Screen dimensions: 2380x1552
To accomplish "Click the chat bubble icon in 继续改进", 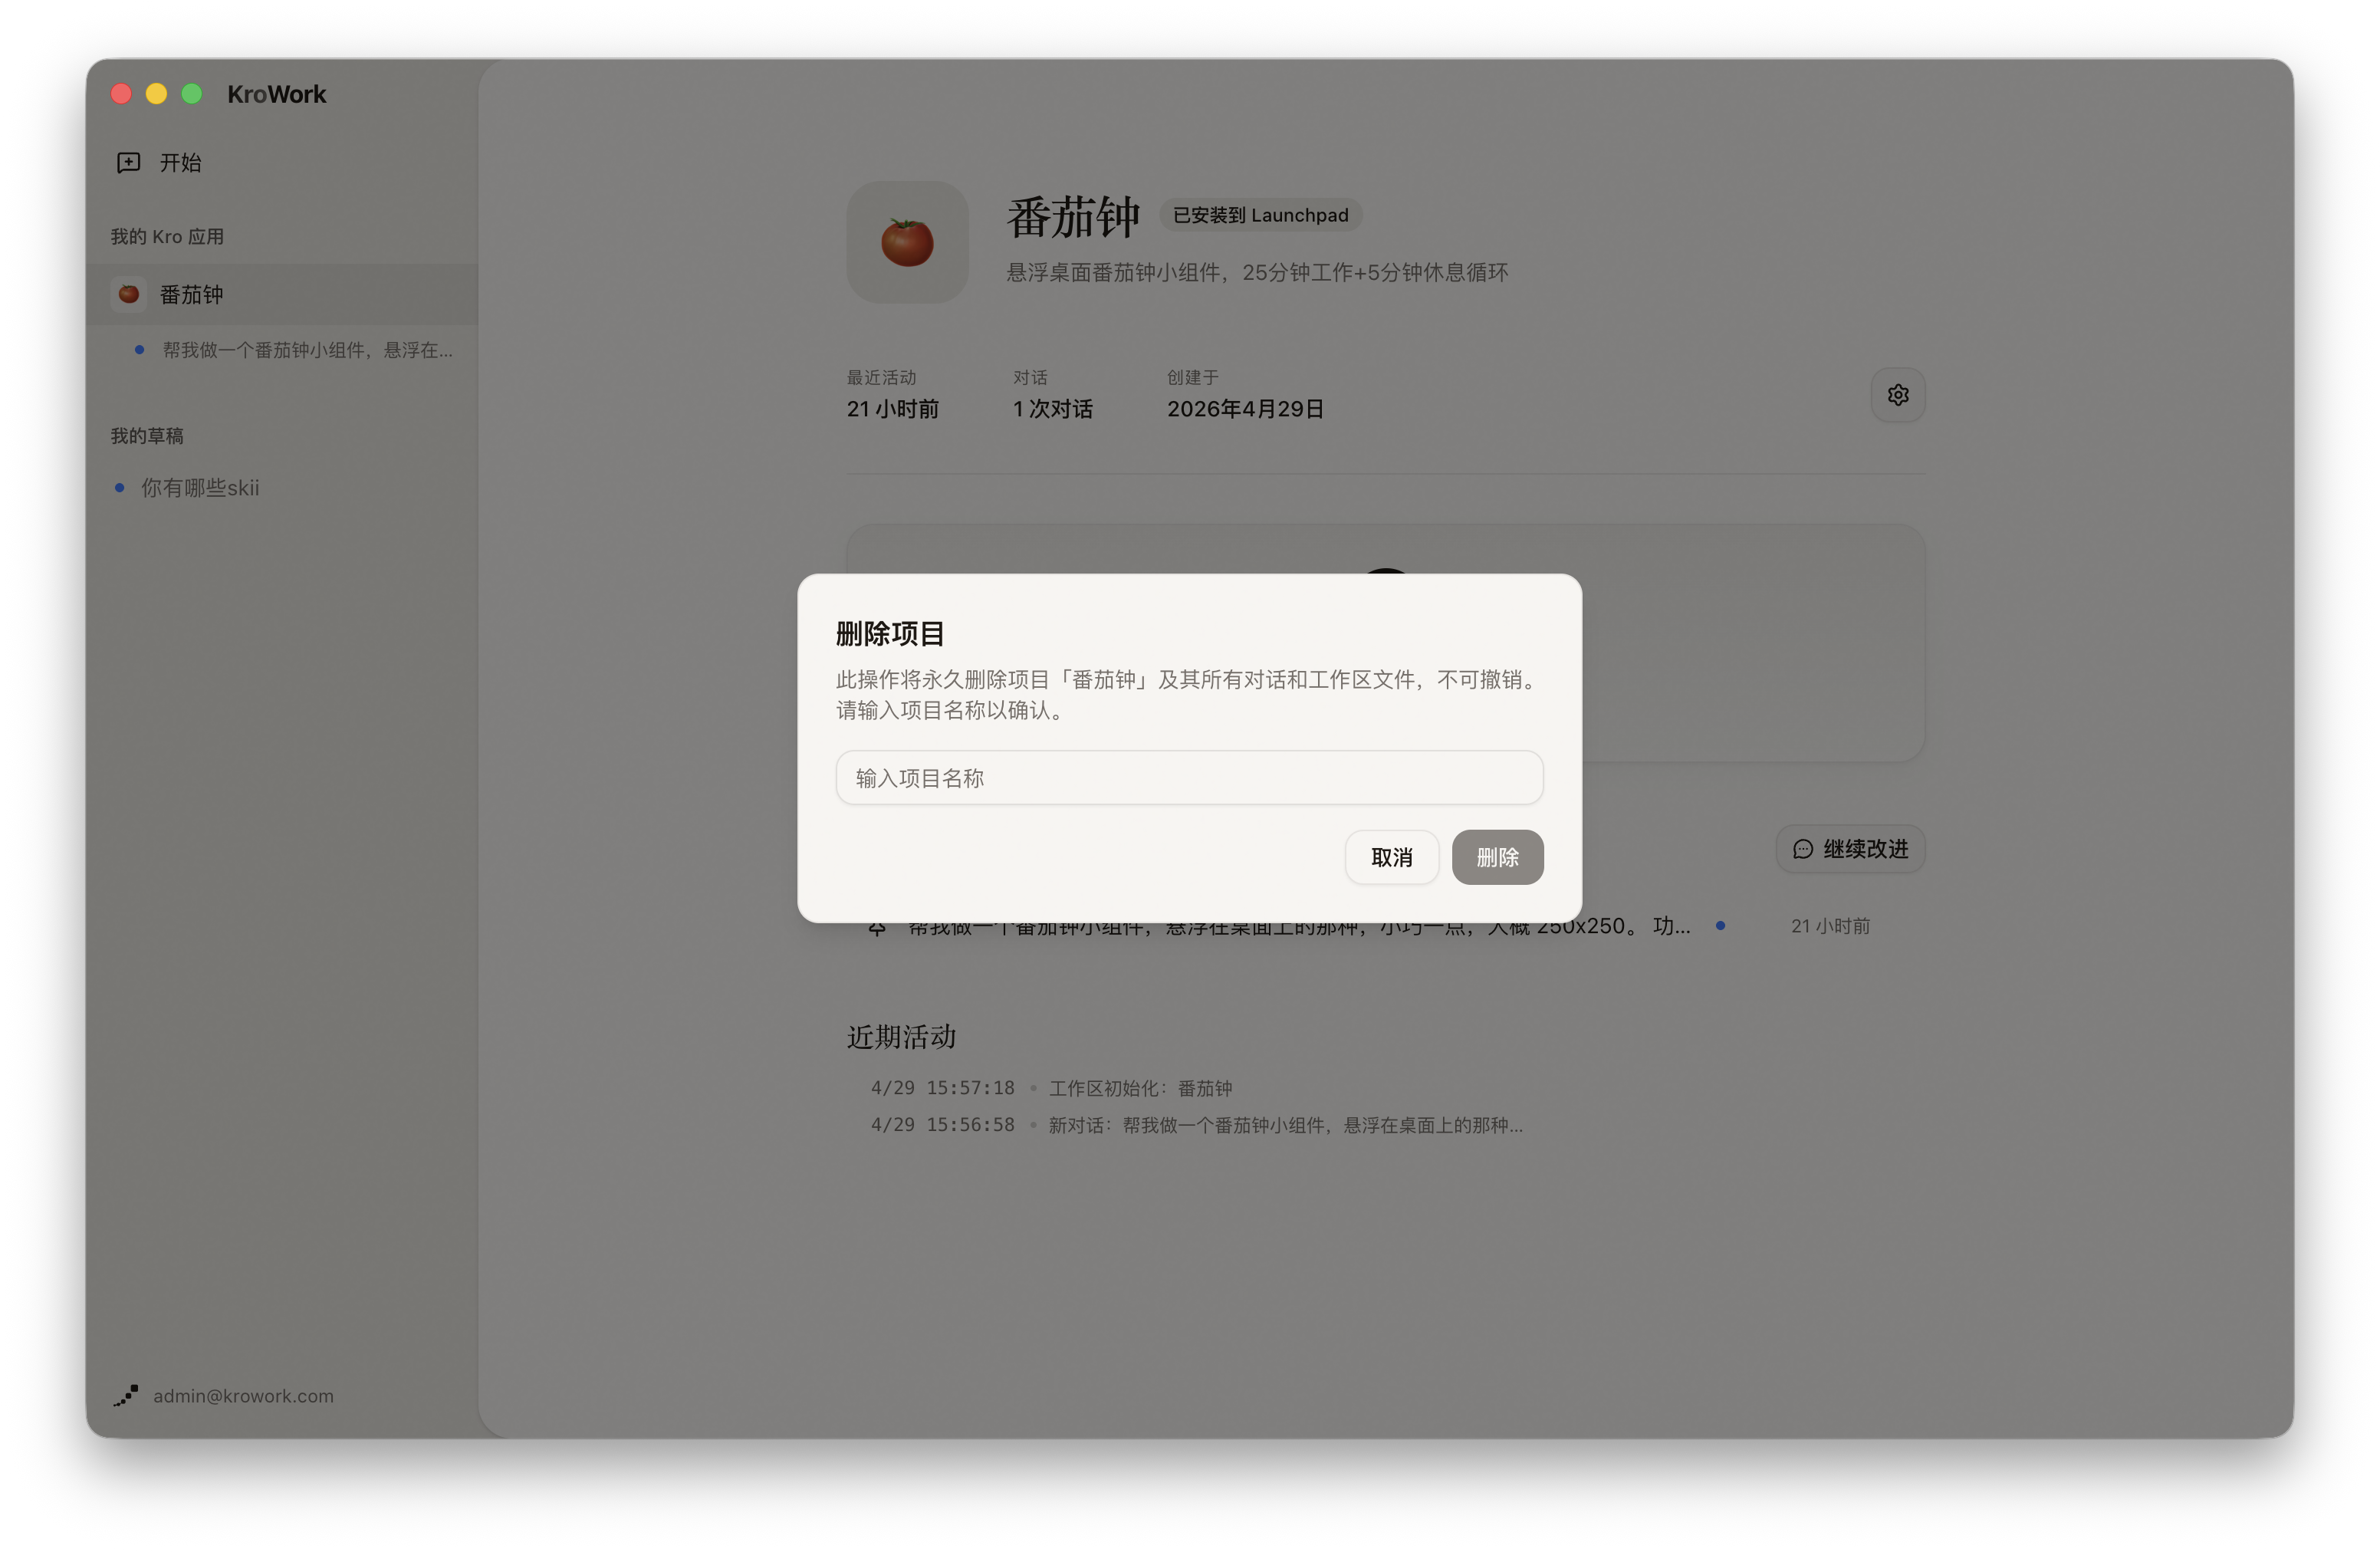I will pos(1802,849).
